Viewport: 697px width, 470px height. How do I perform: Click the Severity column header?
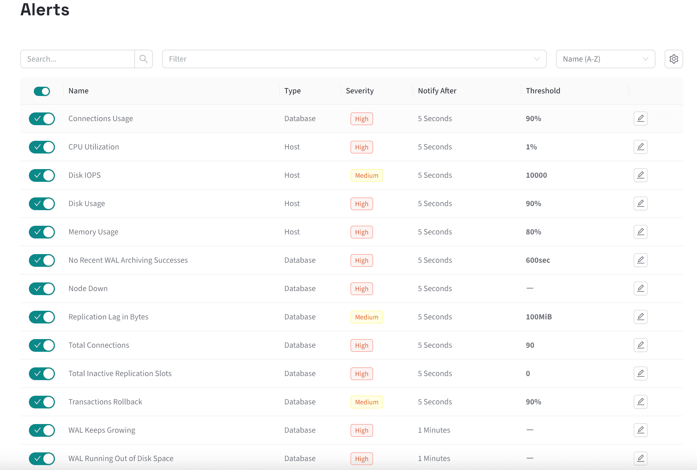click(359, 91)
